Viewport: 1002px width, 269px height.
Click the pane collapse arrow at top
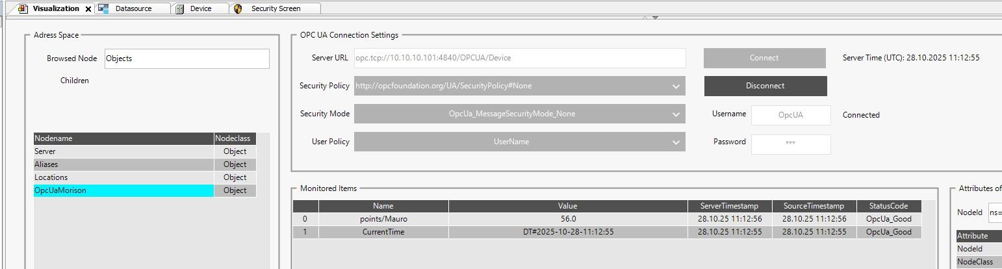coord(655,18)
